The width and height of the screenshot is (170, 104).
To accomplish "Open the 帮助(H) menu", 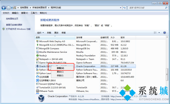I will (x=43, y=13).
